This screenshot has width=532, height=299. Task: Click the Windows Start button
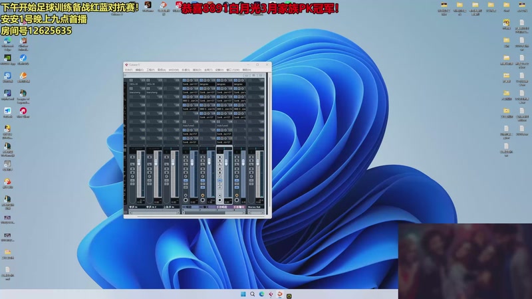click(x=243, y=294)
